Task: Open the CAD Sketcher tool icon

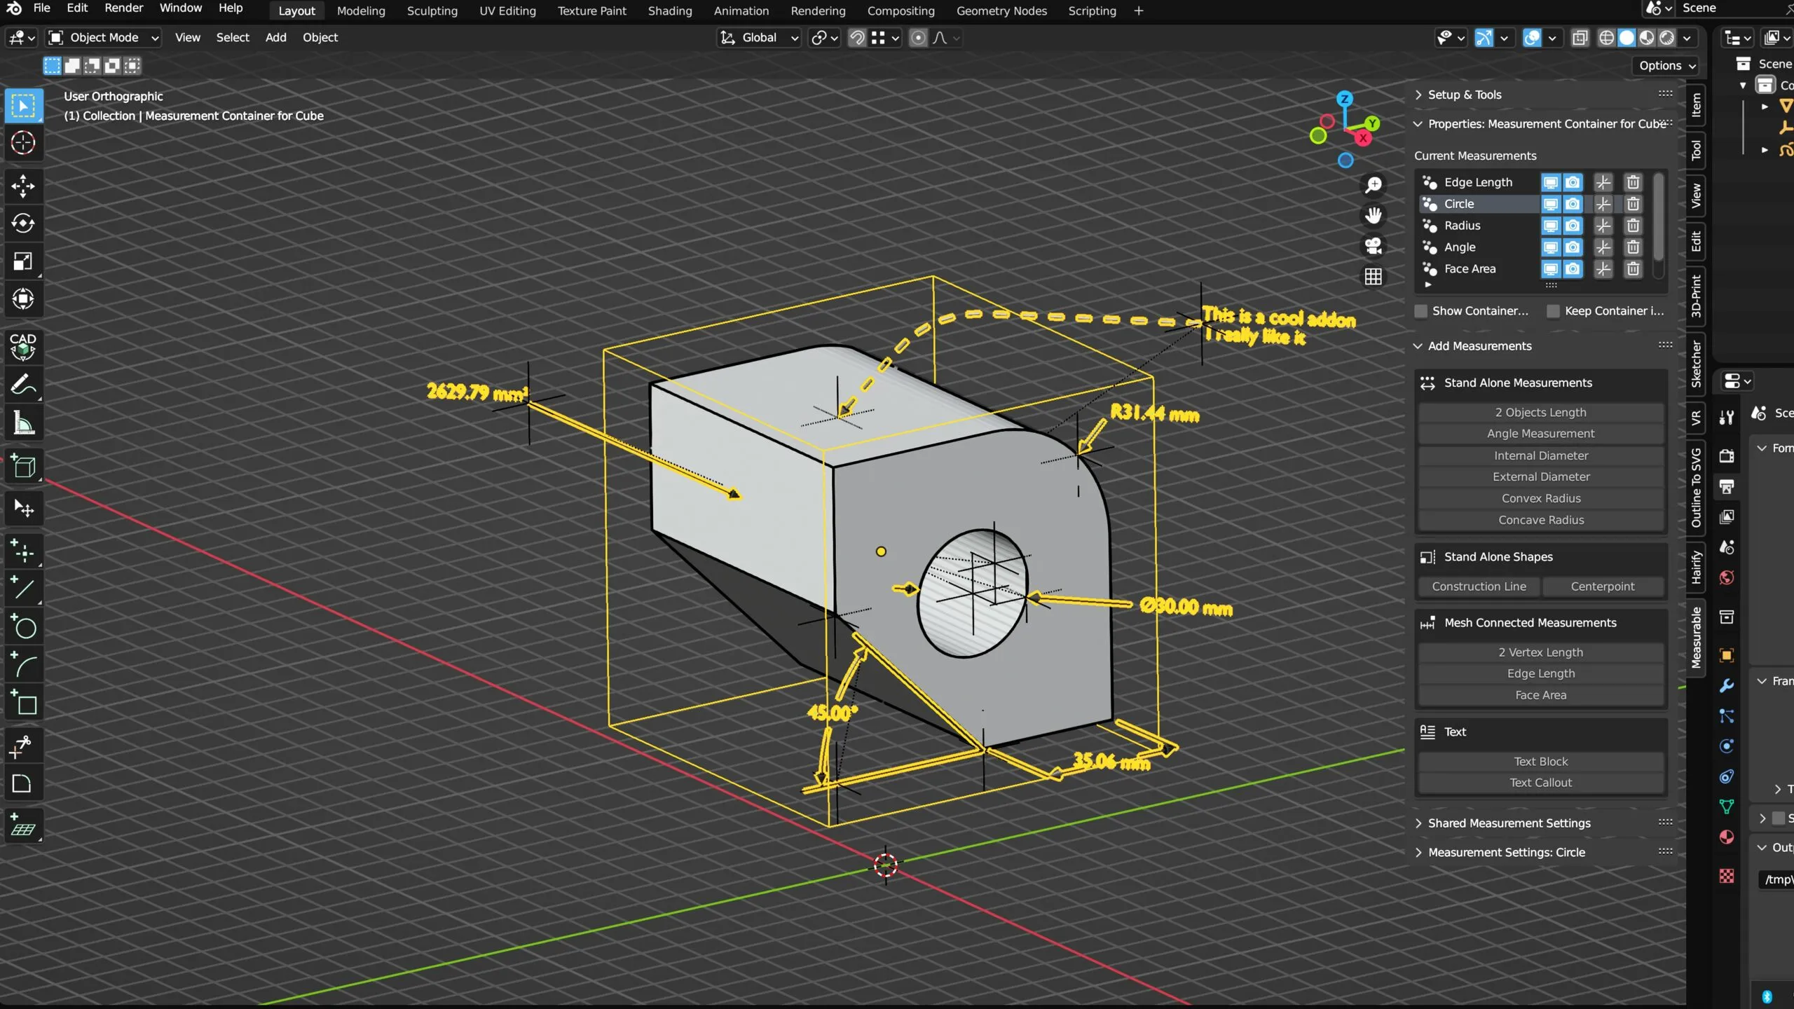Action: [23, 346]
